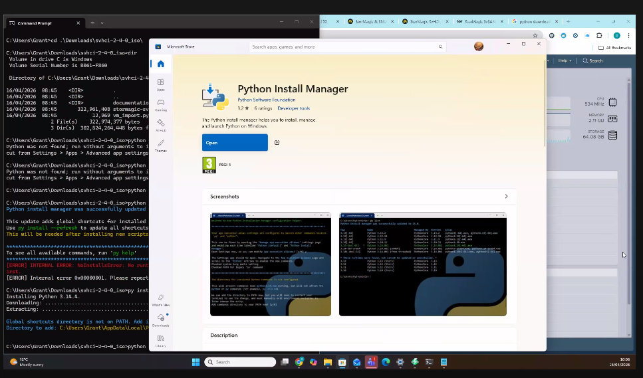Switch to StorMagic SvHCI Chrome tab
This screenshot has height=378, width=643.
coord(425,21)
